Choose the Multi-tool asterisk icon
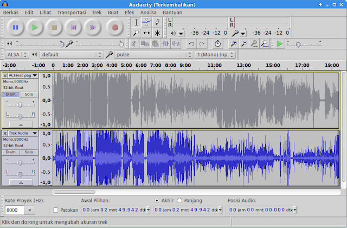The image size is (347, 228). click(x=157, y=33)
